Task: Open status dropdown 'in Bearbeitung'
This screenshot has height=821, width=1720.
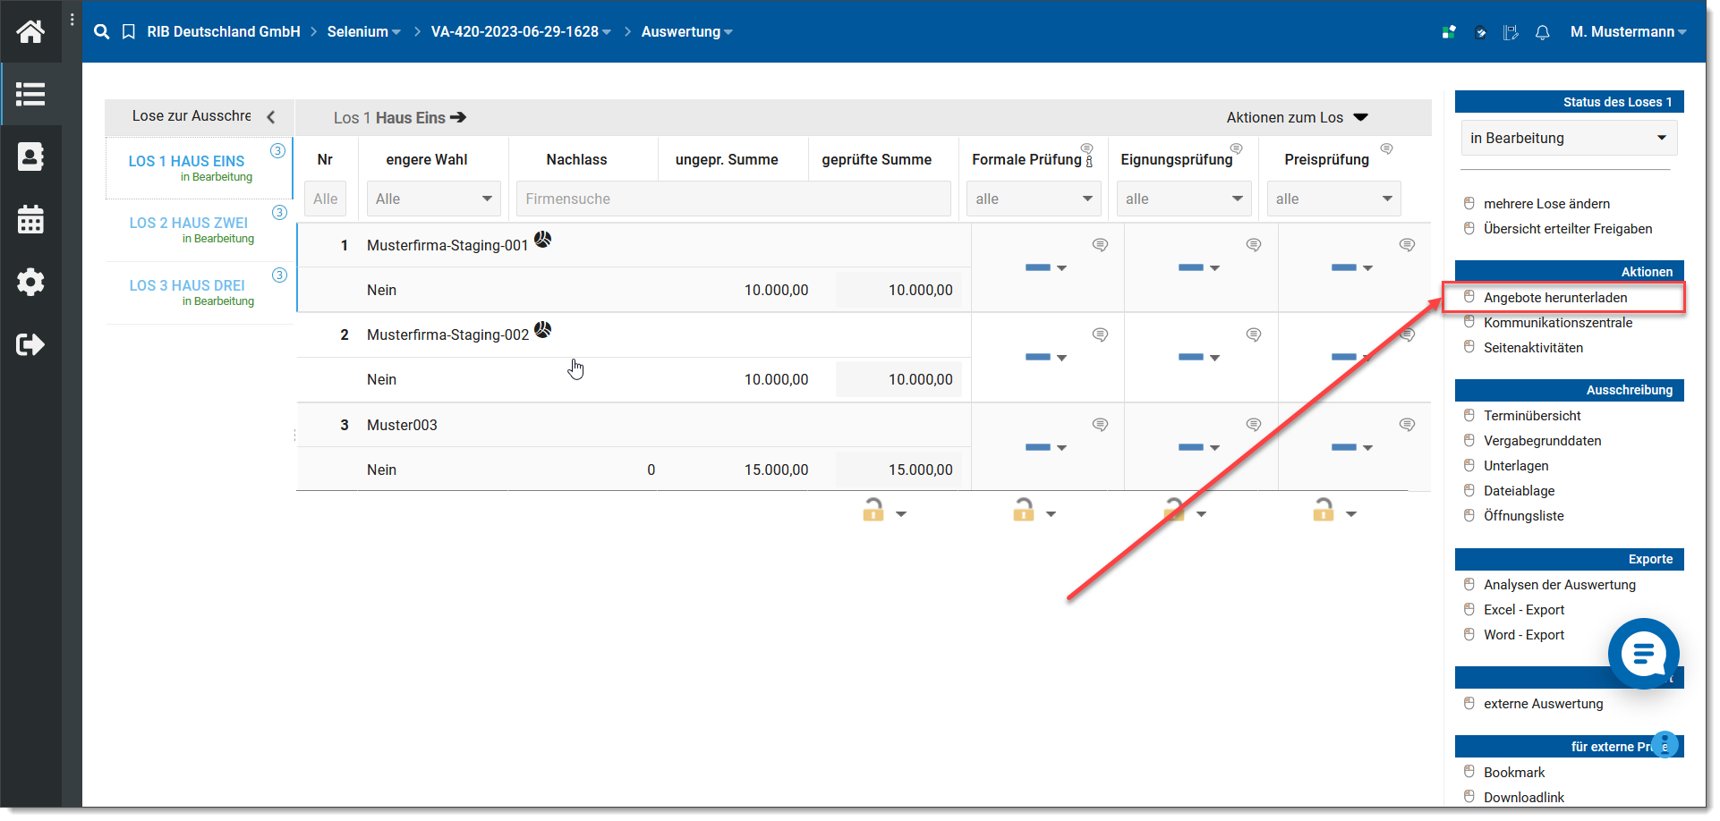Action: [1569, 138]
